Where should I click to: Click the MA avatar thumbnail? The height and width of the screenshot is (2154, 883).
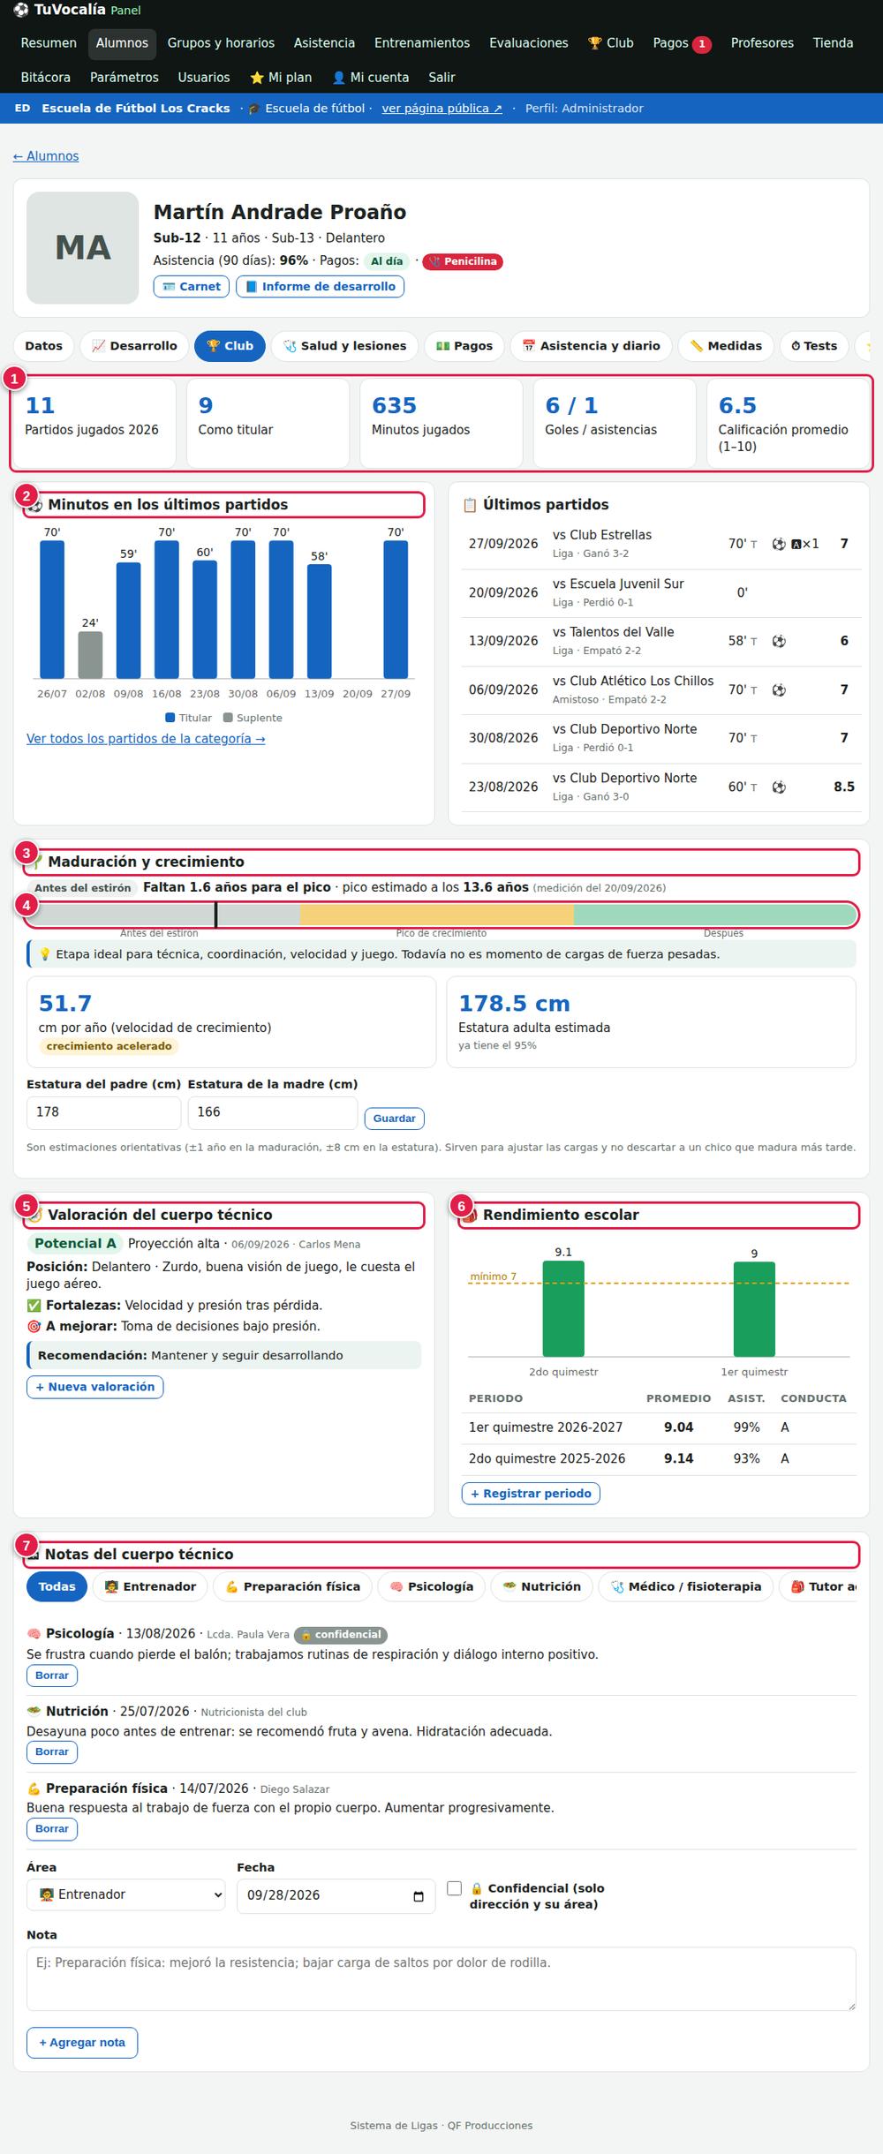click(x=83, y=248)
